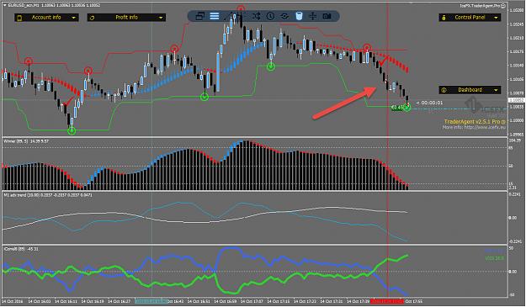Click the icon left of Account info

click(19, 18)
